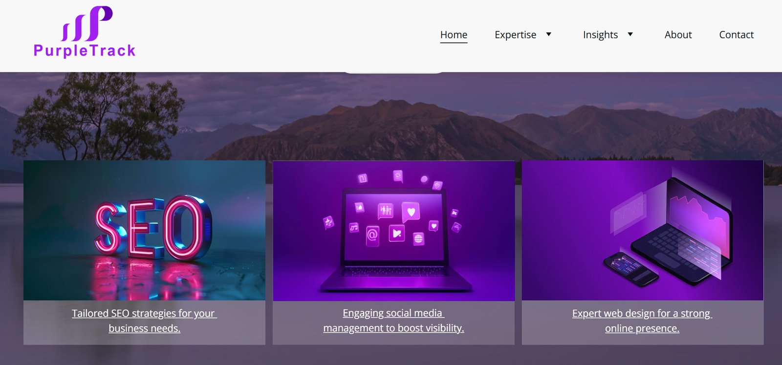Click the PurpleTrack swoosh logo icon
This screenshot has width=782, height=365.
point(87,24)
